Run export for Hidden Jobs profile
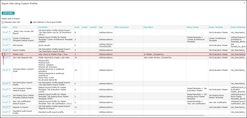The height and width of the screenshot is (118, 247). 4,54
